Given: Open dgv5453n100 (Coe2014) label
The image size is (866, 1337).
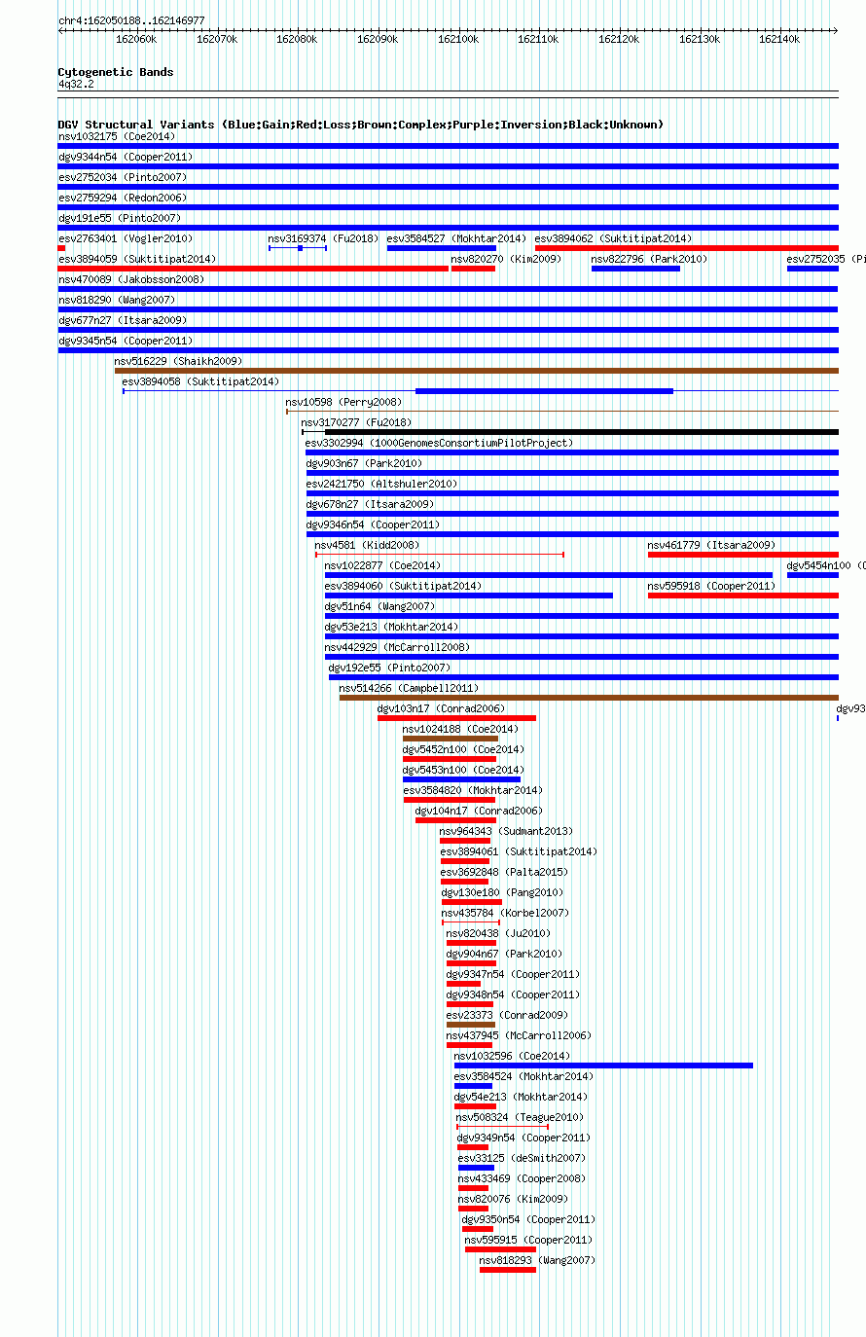Looking at the screenshot, I should pyautogui.click(x=464, y=770).
